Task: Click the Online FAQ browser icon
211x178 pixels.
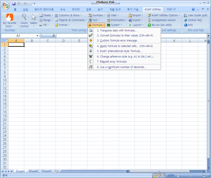Action: click(x=186, y=20)
